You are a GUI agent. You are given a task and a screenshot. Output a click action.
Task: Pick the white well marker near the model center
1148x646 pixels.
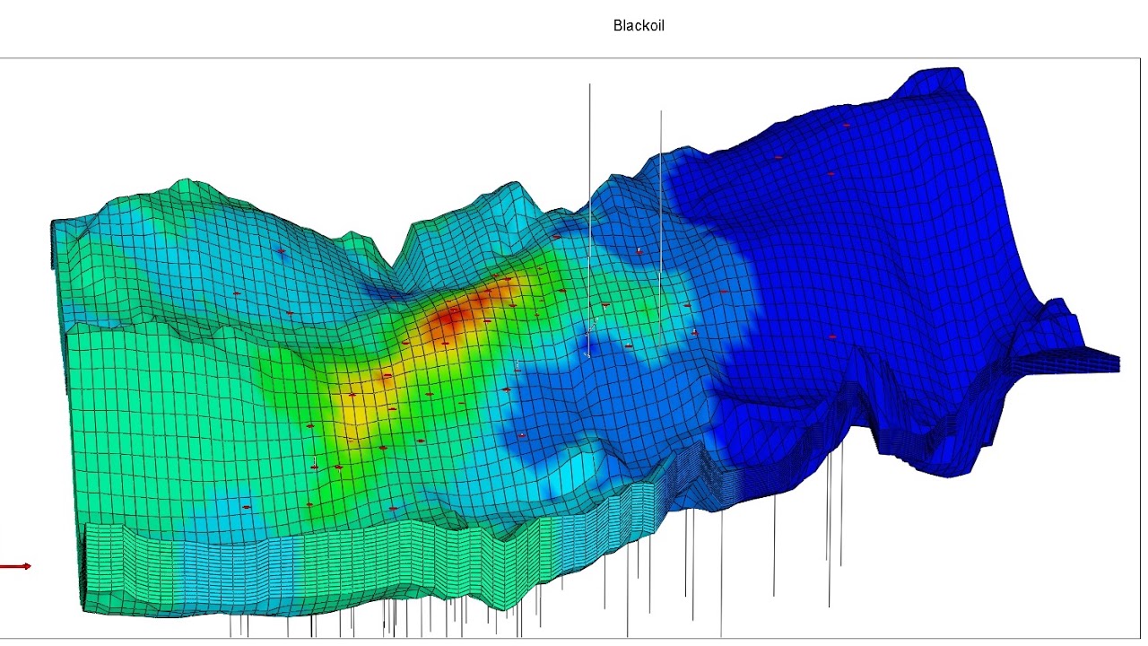pyautogui.click(x=517, y=366)
